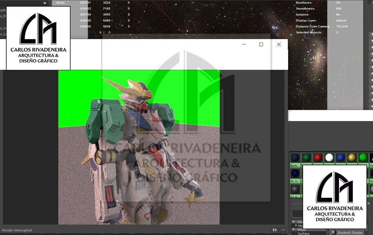The width and height of the screenshot is (373, 235).
Task: Click the Shaderfx Shader label text
Action: pyautogui.click(x=350, y=233)
